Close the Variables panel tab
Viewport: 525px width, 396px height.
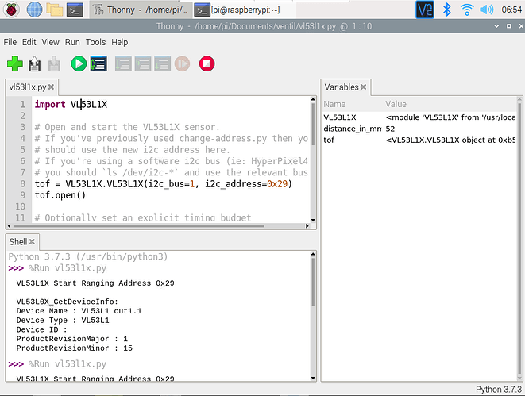tap(365, 87)
